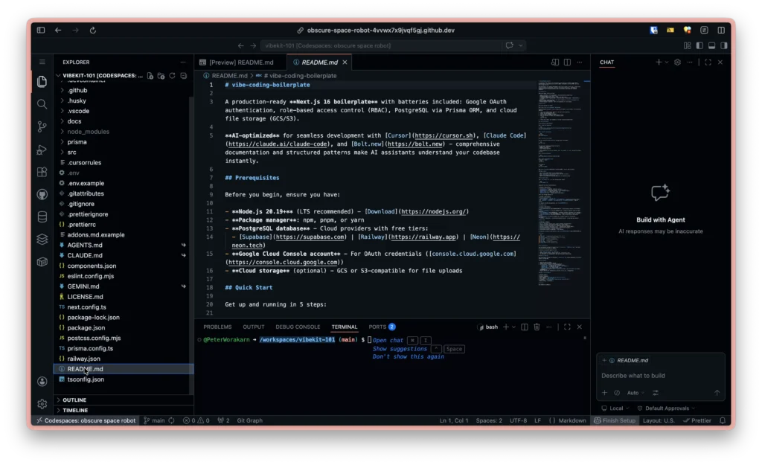Viewport: 762px width, 465px height.
Task: Click the Markdown language mode indicator
Action: click(567, 421)
